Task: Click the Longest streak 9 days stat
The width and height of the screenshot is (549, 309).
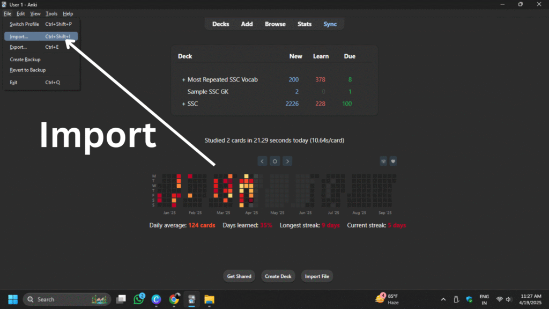Action: (309, 225)
